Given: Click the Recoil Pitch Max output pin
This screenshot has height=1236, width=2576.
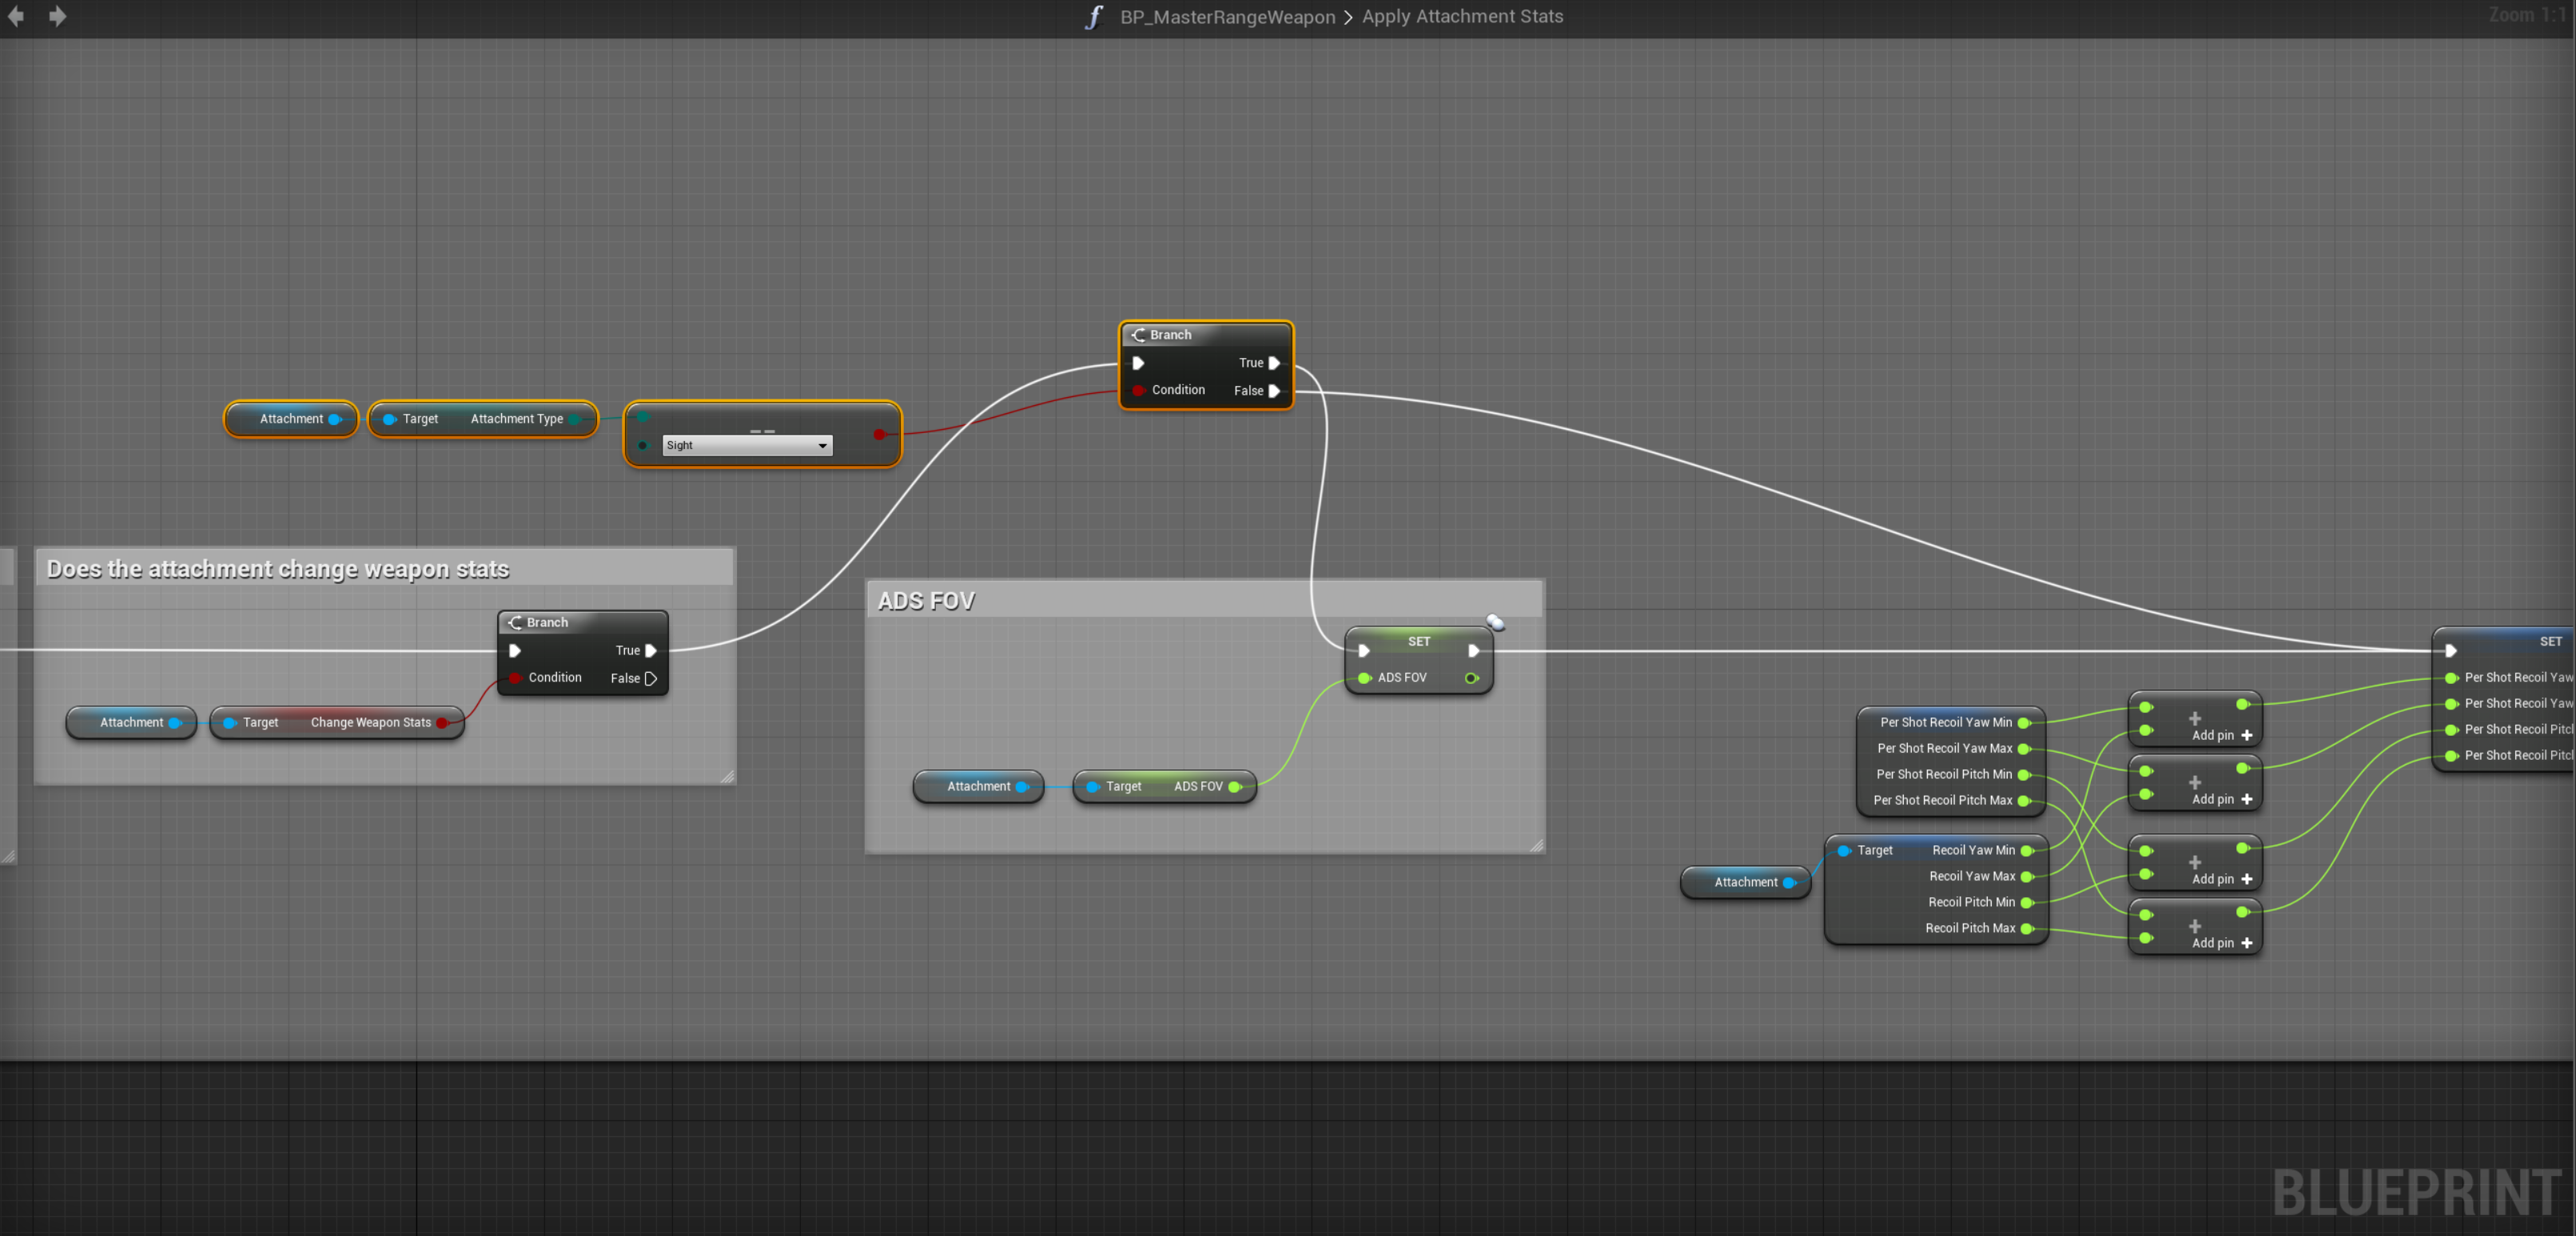Looking at the screenshot, I should 2027,929.
